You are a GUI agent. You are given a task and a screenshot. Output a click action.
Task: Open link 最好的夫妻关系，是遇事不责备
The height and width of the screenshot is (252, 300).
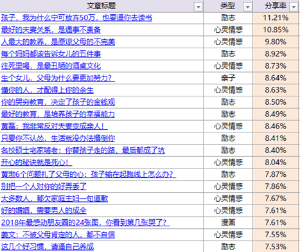pyautogui.click(x=51, y=30)
